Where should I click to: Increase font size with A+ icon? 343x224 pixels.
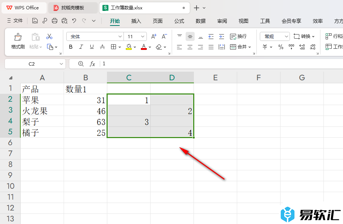154,36
